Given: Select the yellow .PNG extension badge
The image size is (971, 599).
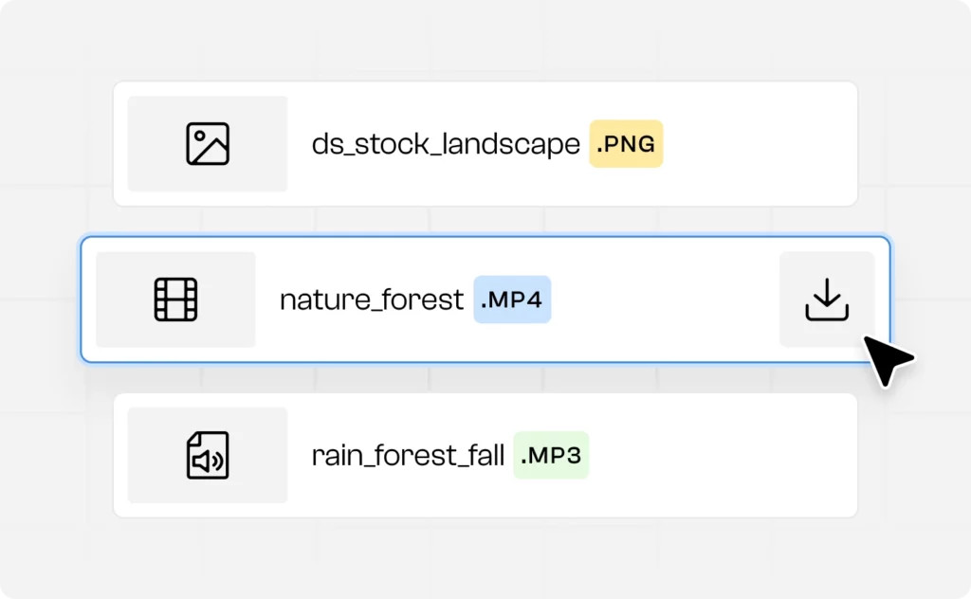Looking at the screenshot, I should pos(626,144).
